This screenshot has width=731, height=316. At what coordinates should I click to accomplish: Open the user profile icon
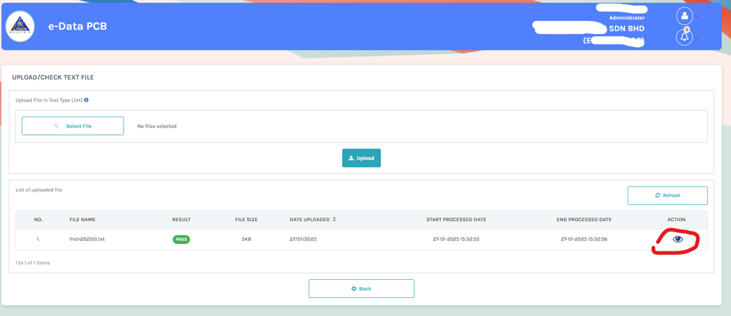point(684,17)
